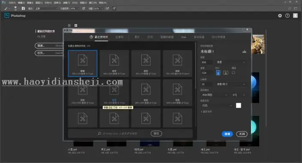Switch to the 图稿和插图 tab
Image resolution: width=302 pixels, height=163 pixels.
coord(167,37)
